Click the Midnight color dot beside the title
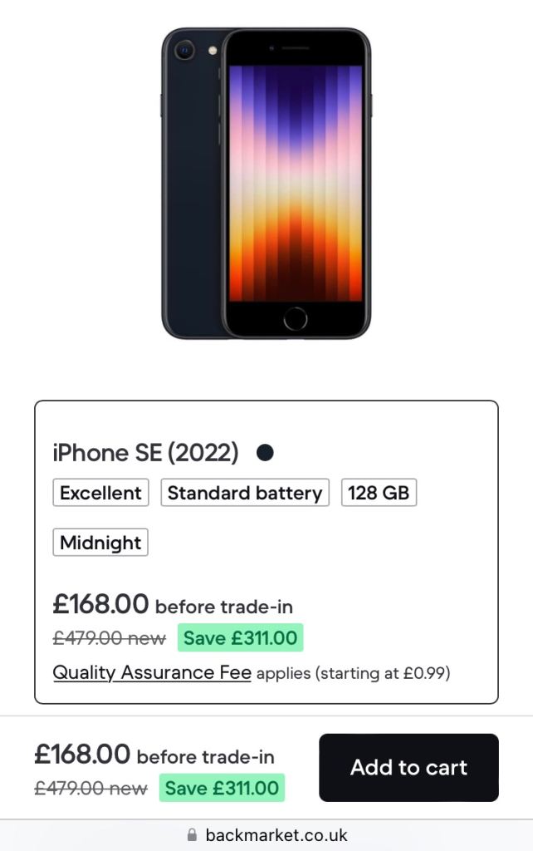533x851 pixels. (265, 453)
